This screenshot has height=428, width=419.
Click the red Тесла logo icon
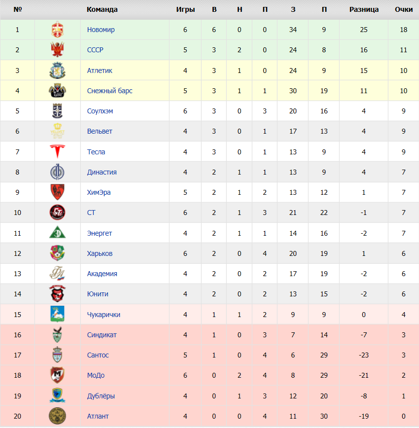point(57,151)
